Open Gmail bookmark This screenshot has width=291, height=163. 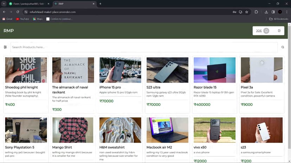coord(7,19)
